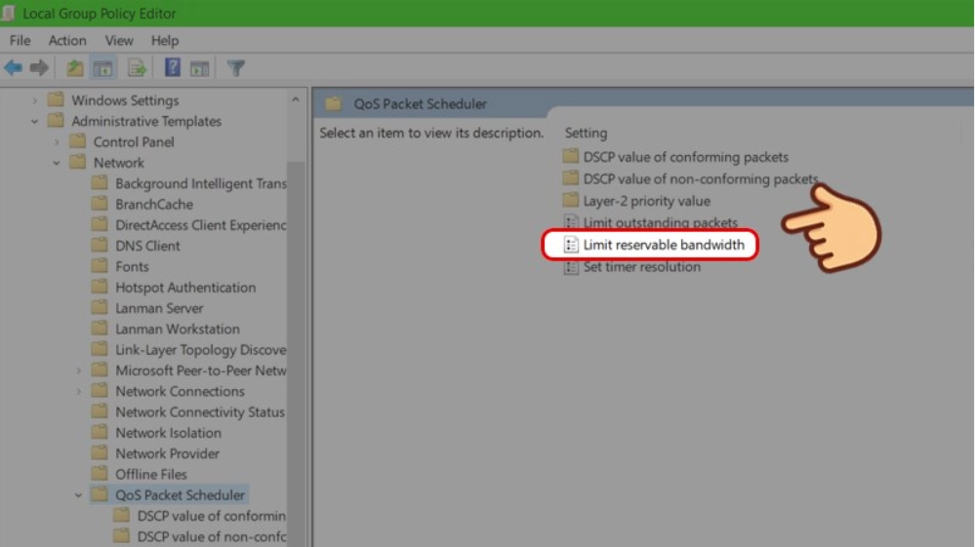Select DSCP value of non-conforming tree item

click(212, 536)
